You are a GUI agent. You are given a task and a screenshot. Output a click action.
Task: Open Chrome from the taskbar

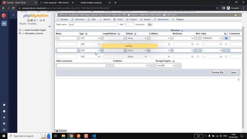71,136
